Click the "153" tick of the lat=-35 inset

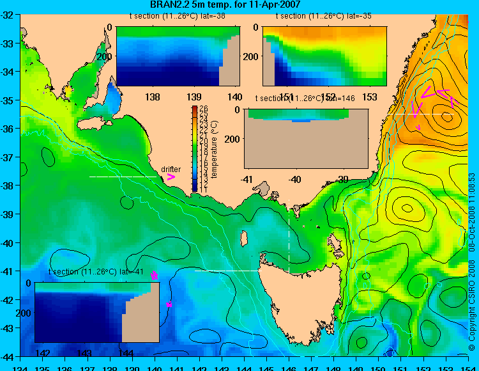(369, 97)
